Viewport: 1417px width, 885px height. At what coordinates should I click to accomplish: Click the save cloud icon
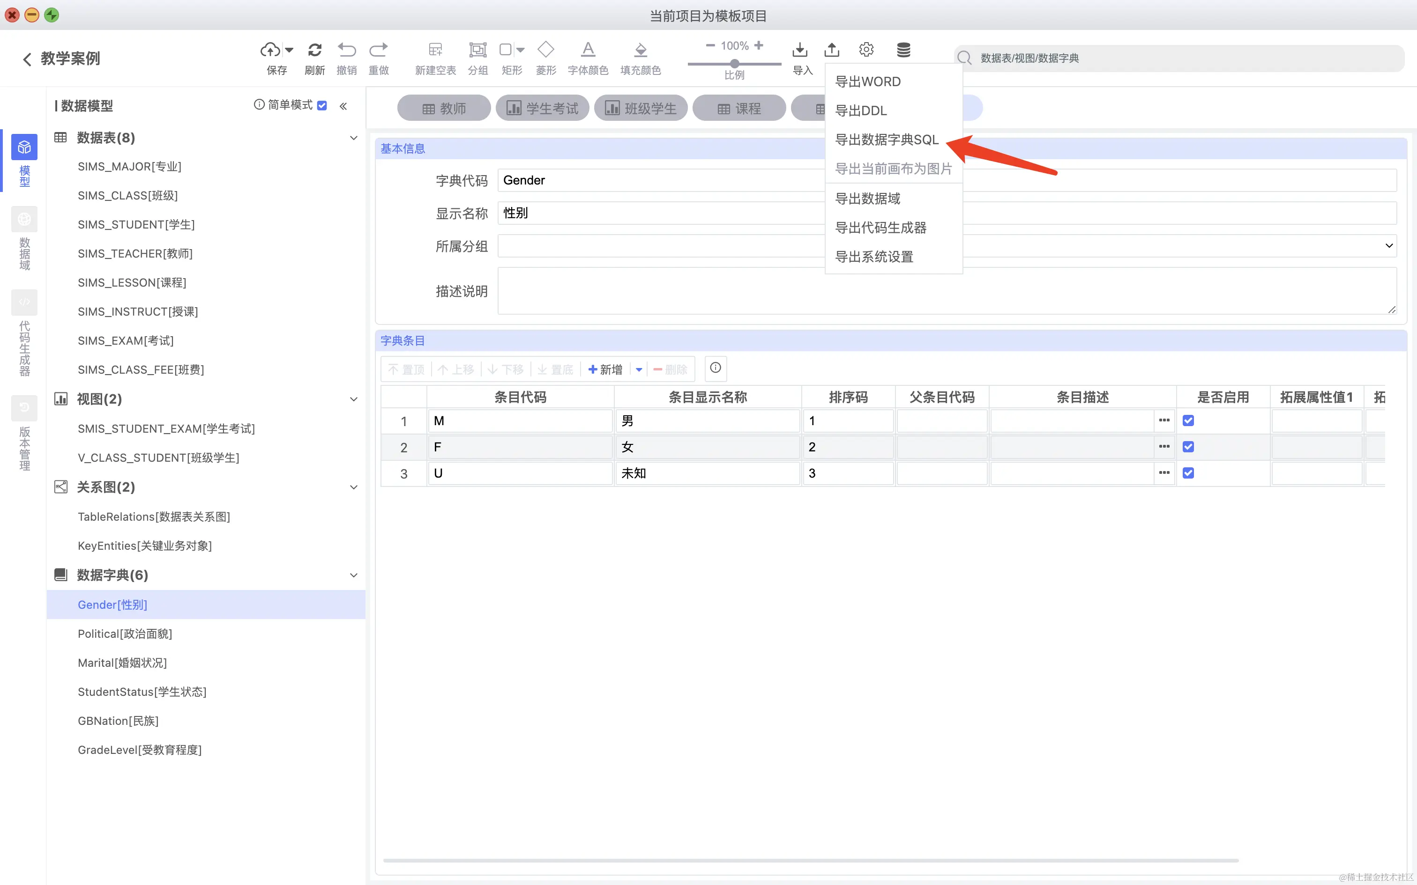tap(270, 50)
